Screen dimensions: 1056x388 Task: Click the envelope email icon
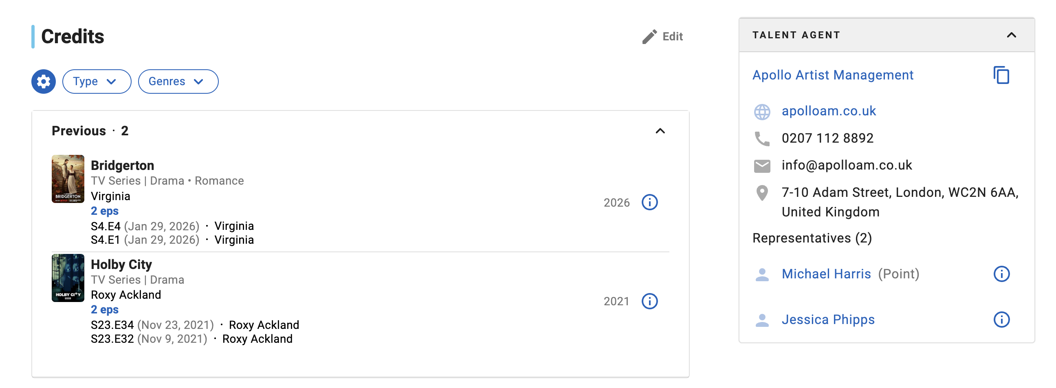point(762,166)
